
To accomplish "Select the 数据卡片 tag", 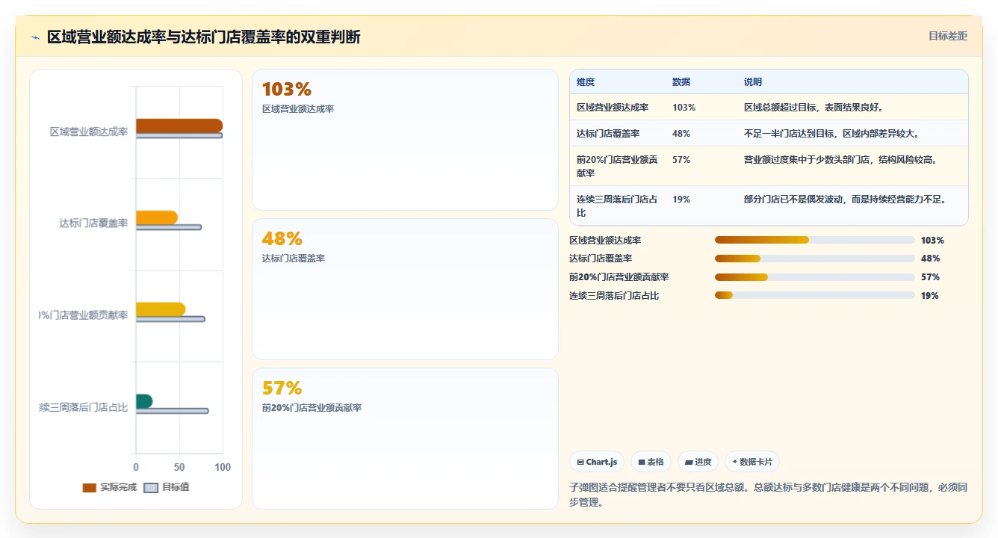I will (x=752, y=462).
